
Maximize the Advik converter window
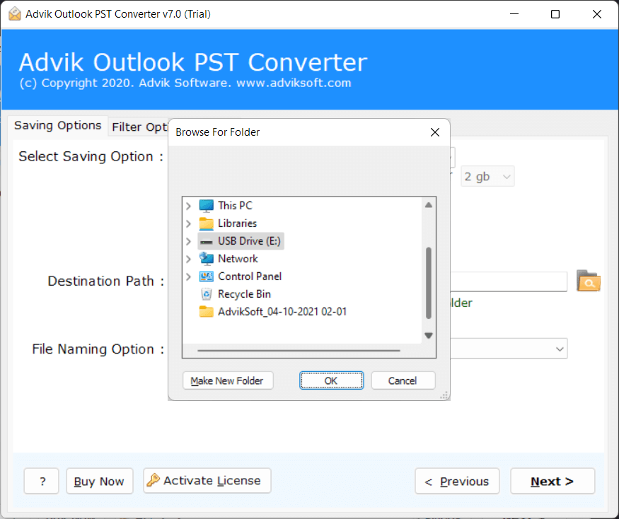point(555,14)
